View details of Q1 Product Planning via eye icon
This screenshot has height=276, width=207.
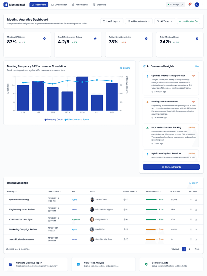(190, 200)
